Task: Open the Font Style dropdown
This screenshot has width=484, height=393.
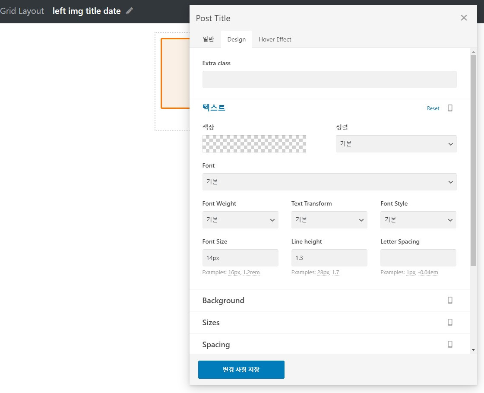Action: pyautogui.click(x=418, y=220)
